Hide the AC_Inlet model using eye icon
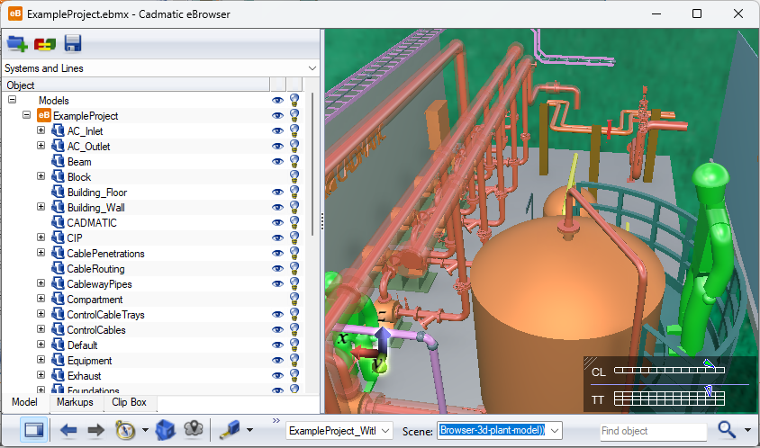 277,131
